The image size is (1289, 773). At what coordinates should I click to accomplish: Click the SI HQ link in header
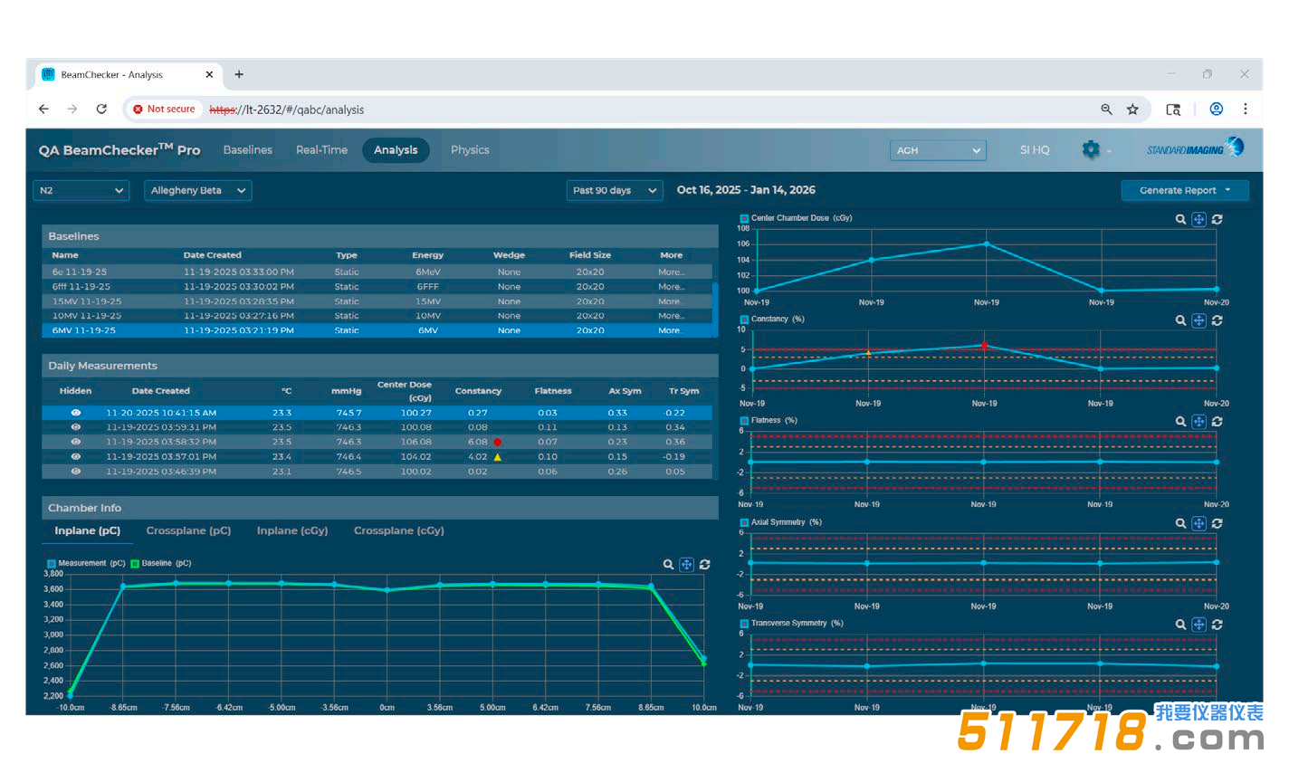pos(1035,150)
